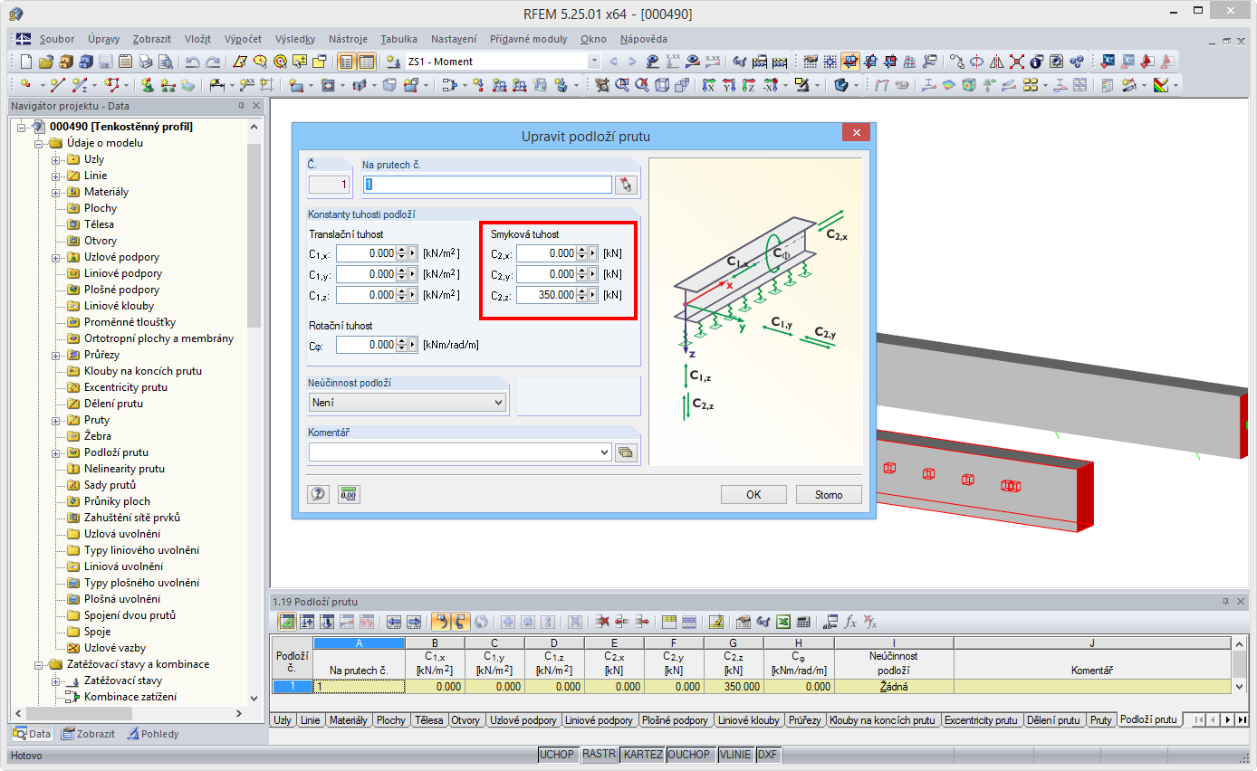Collapse the Údaje o modelu tree node
The width and height of the screenshot is (1257, 771).
40,143
